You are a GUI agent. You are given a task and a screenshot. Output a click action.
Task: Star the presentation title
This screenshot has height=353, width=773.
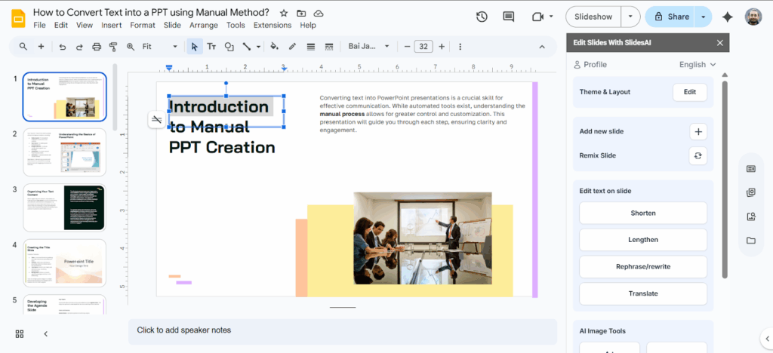pyautogui.click(x=284, y=13)
